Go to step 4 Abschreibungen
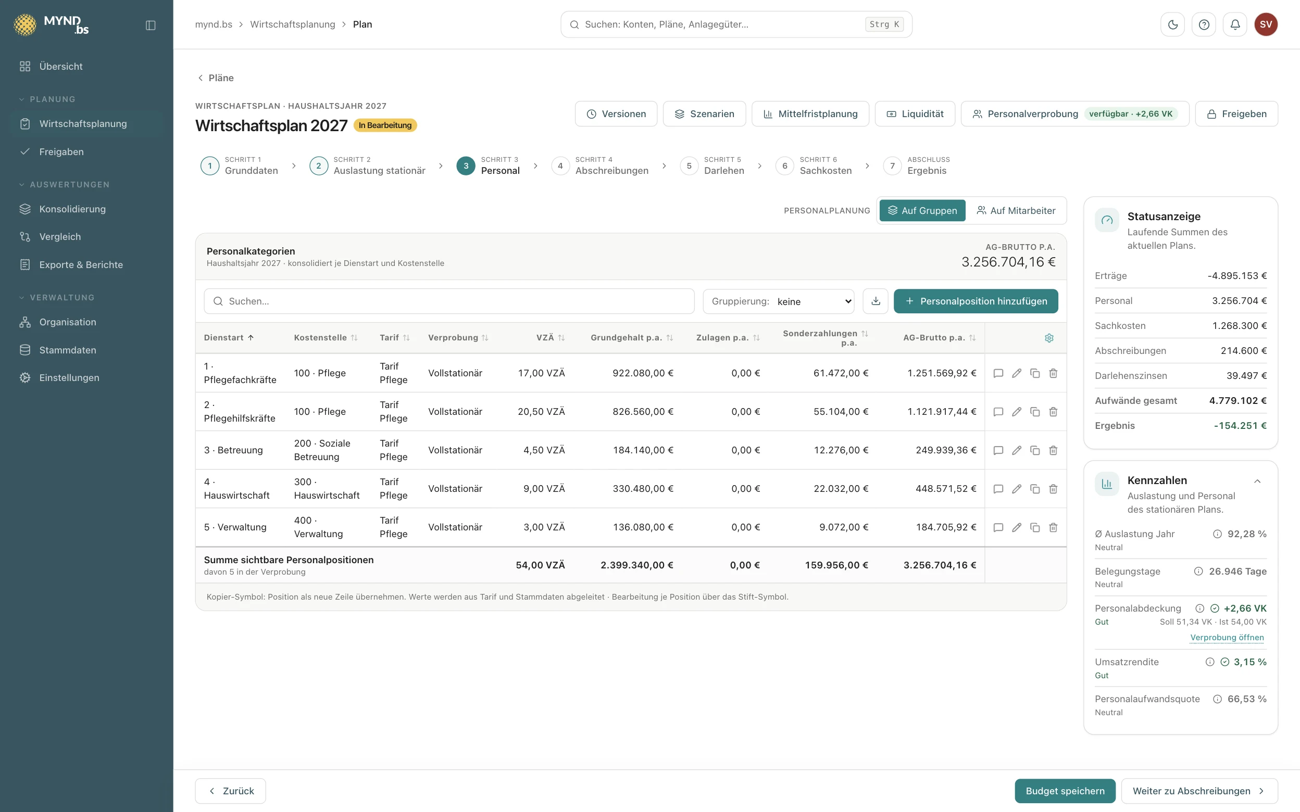The height and width of the screenshot is (812, 1300). click(x=600, y=166)
